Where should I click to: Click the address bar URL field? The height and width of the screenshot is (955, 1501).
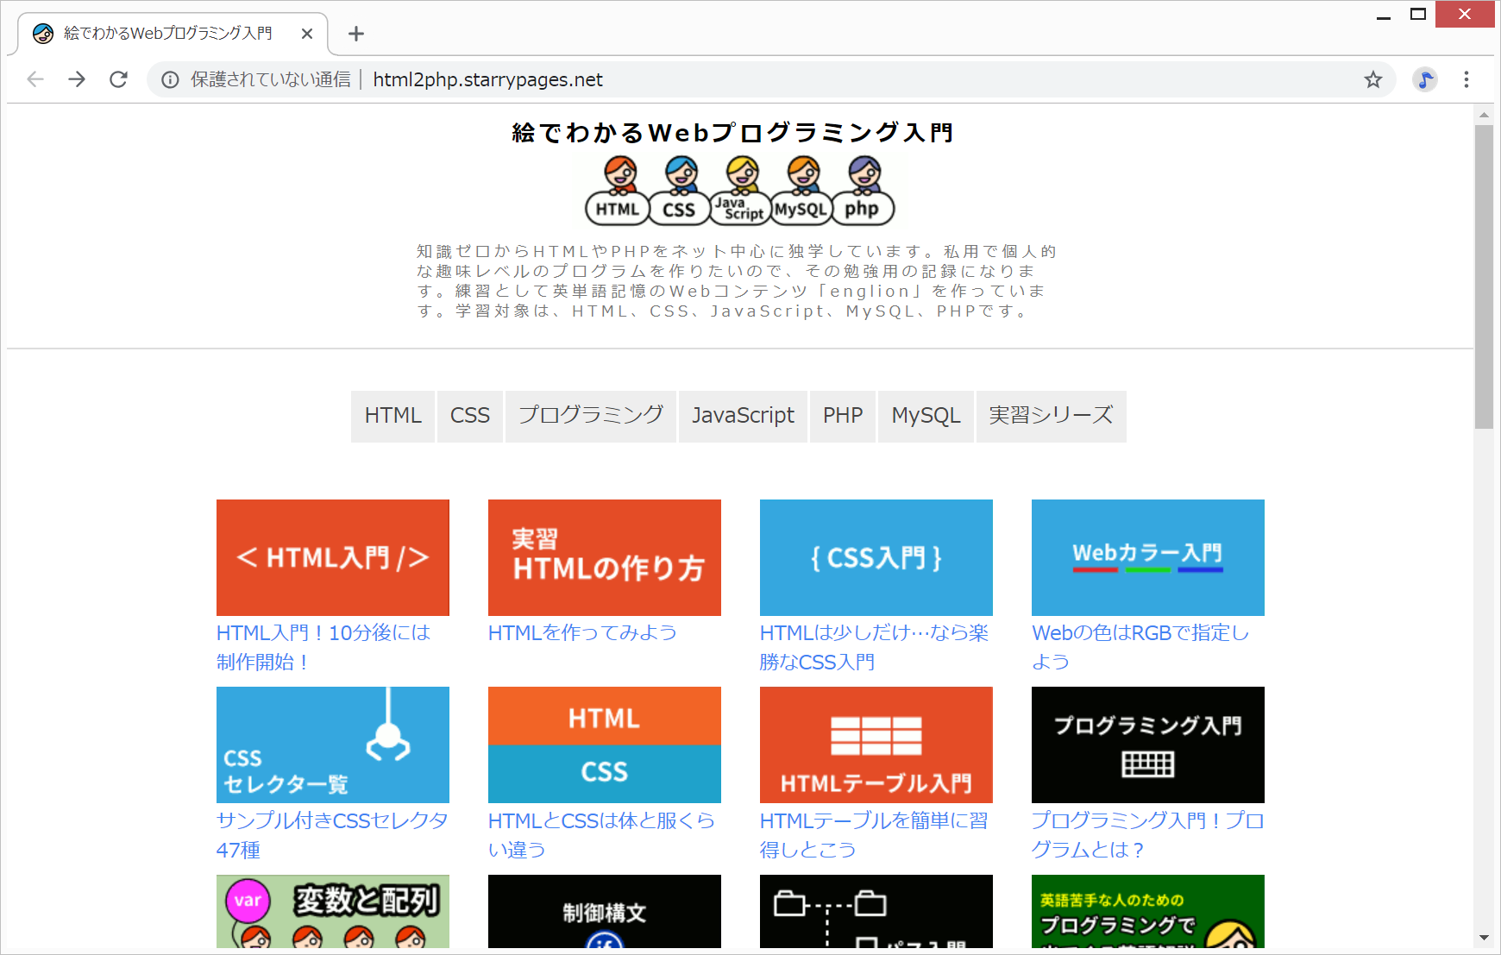(x=690, y=79)
